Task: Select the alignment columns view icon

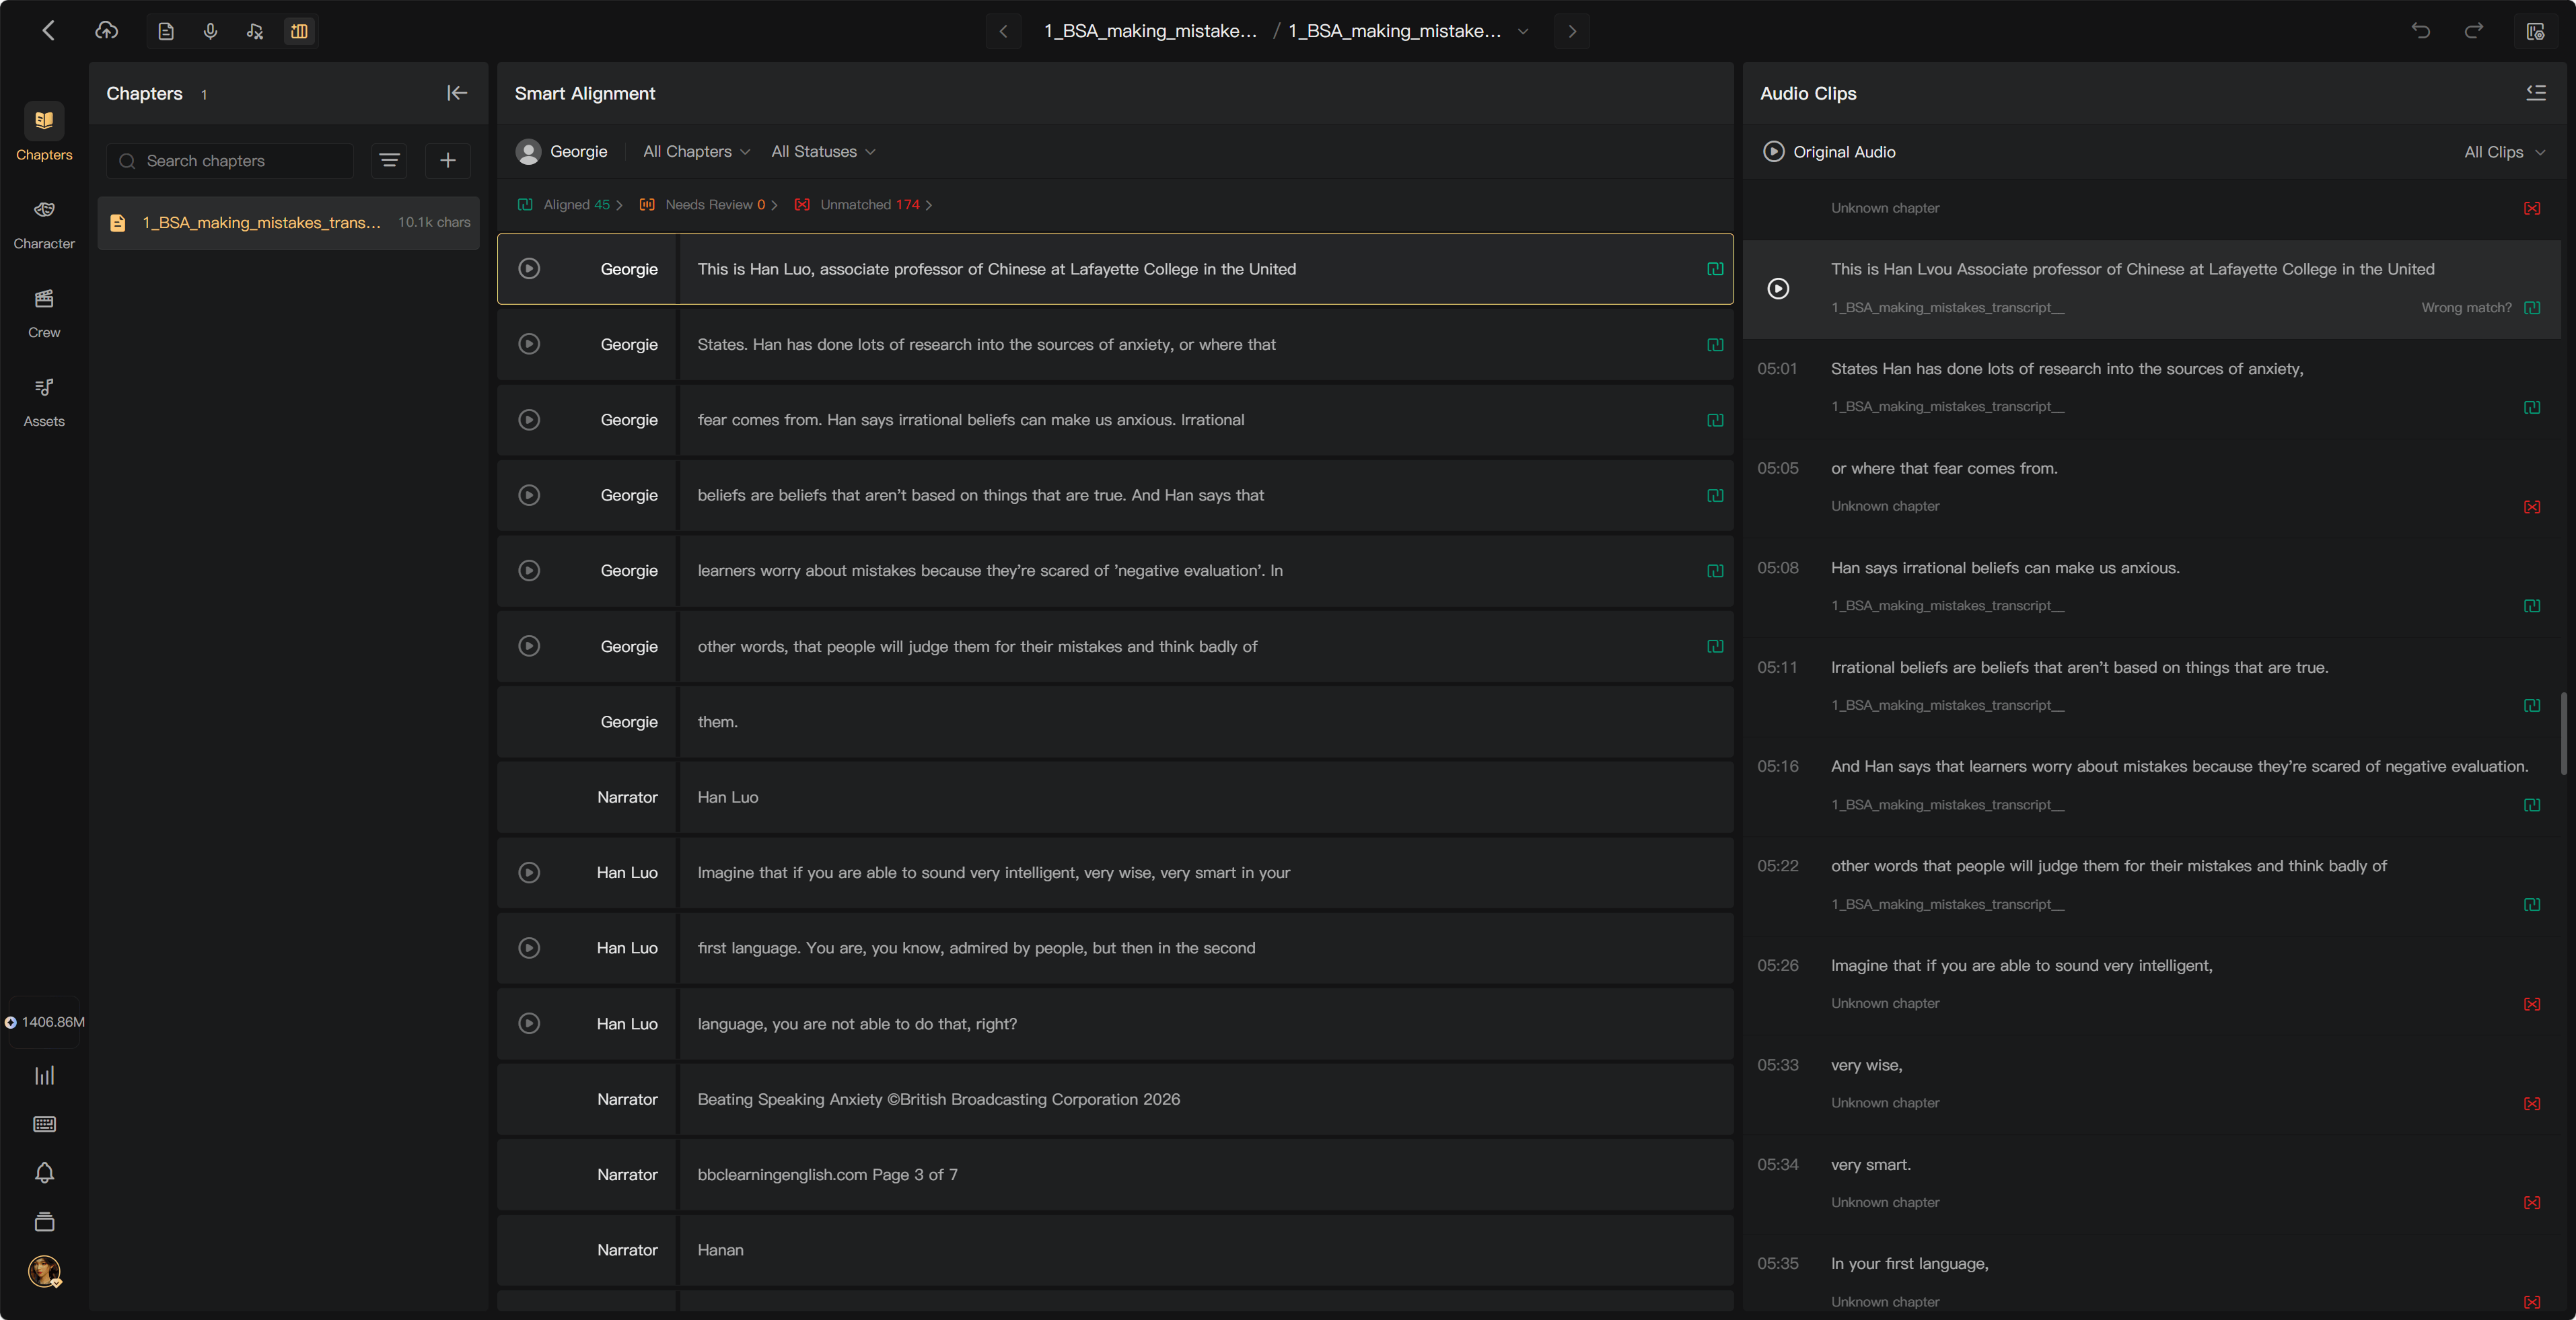Action: click(299, 31)
